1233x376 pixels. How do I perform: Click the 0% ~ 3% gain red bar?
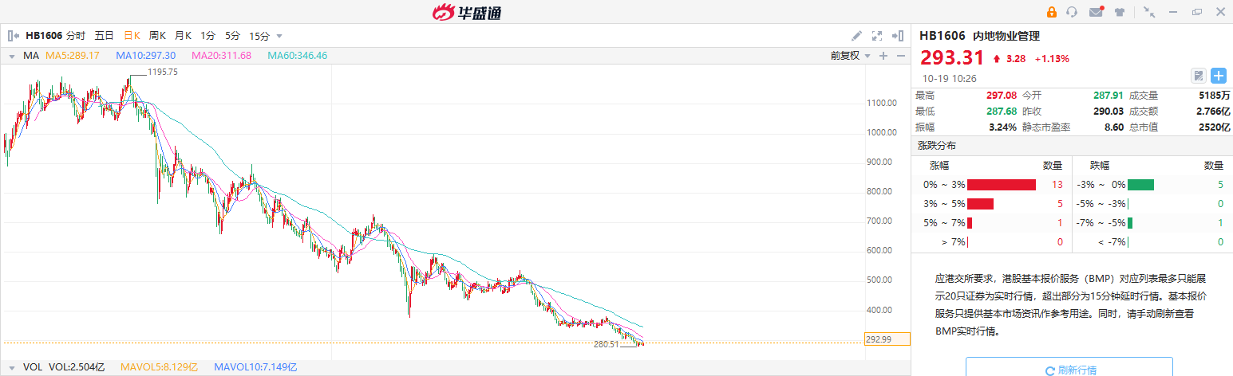(1001, 185)
